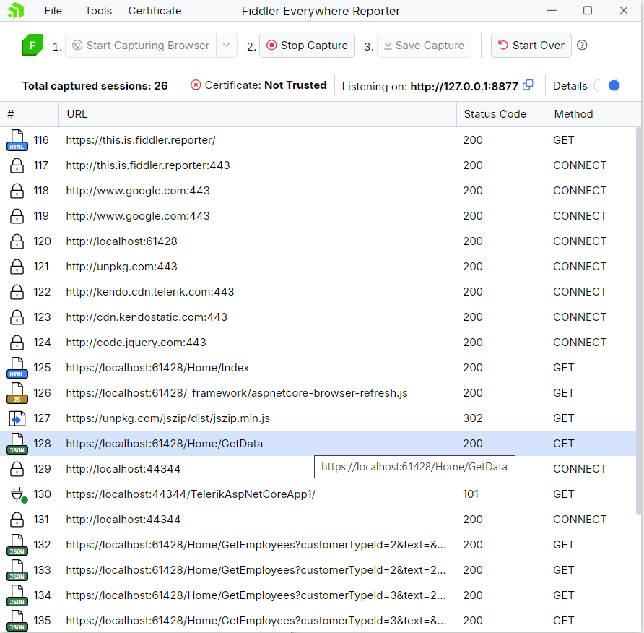Click the certificate not trusted error icon
Screen dimensions: 644x633
pos(196,85)
